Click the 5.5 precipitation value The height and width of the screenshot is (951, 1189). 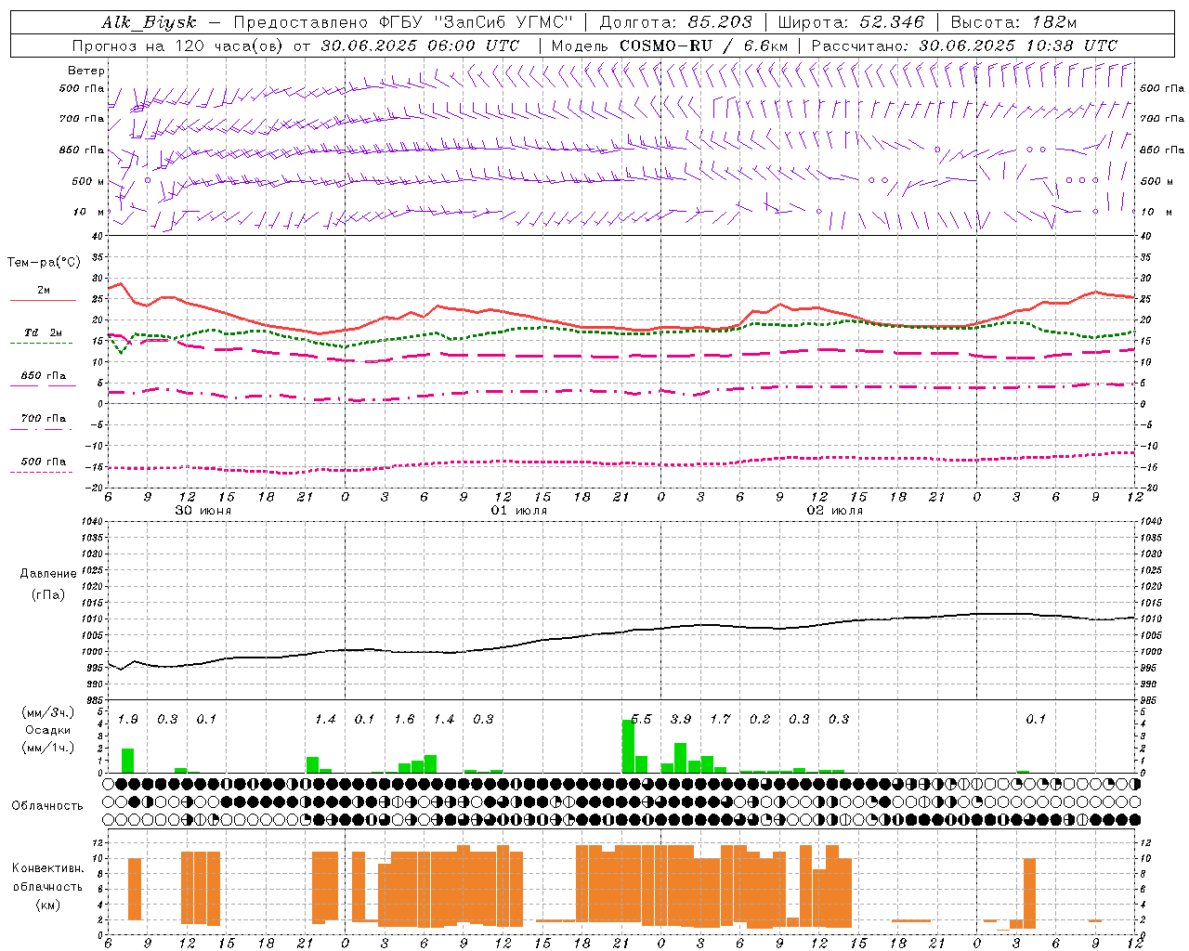641,720
